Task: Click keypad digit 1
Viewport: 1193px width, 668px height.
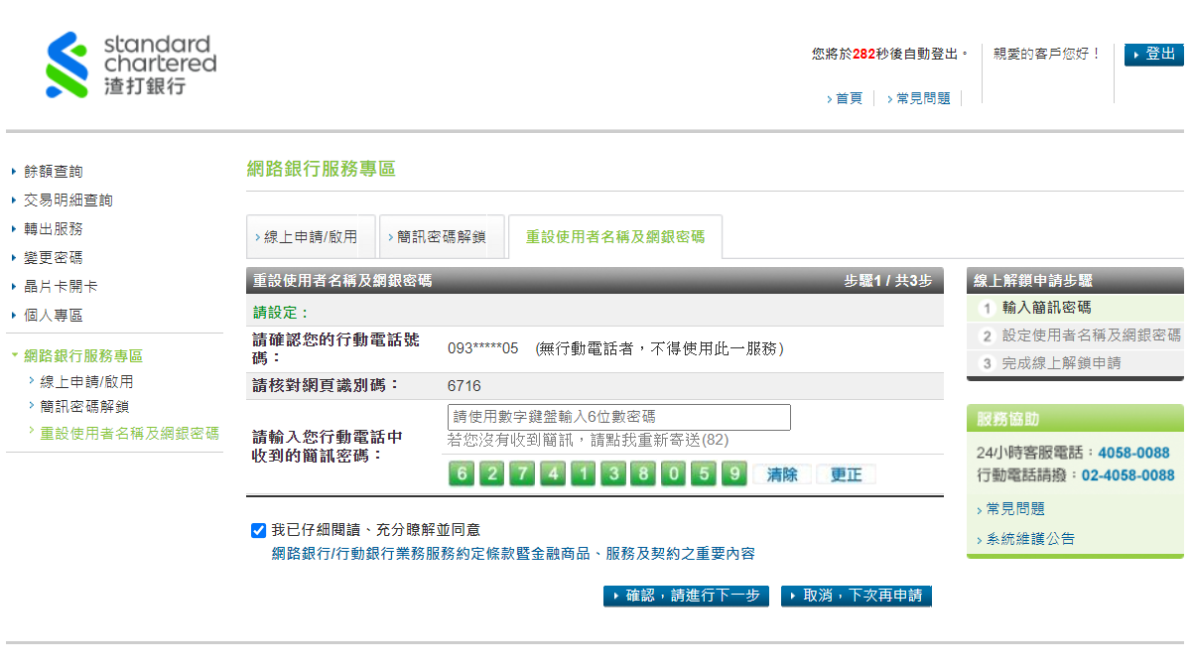Action: 583,473
